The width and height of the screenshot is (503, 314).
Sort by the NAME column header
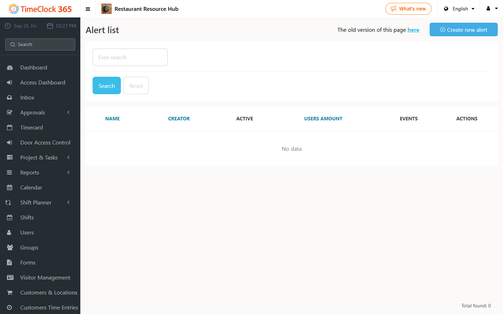pos(112,119)
